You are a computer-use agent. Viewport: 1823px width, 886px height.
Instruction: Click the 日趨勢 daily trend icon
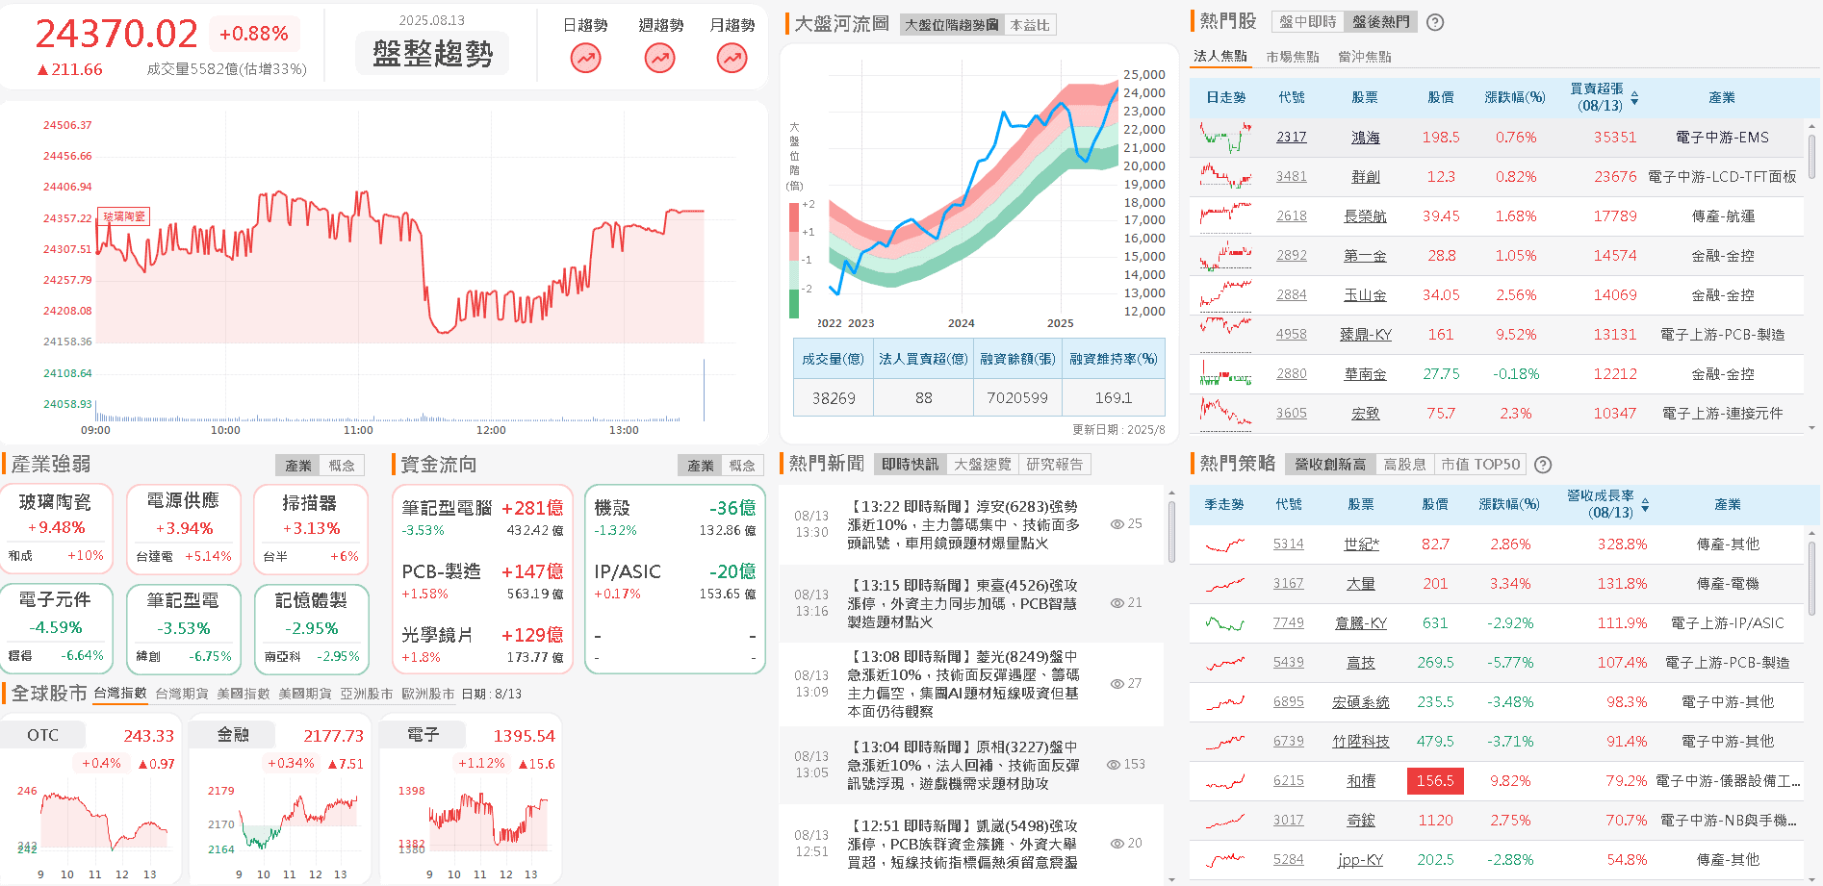[x=585, y=58]
